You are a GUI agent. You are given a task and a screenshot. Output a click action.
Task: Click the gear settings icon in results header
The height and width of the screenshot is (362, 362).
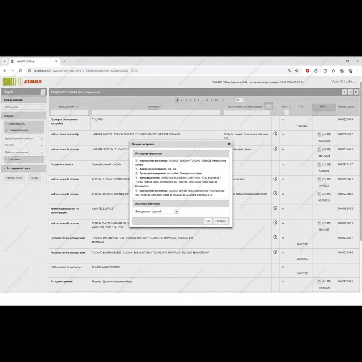click(356, 92)
